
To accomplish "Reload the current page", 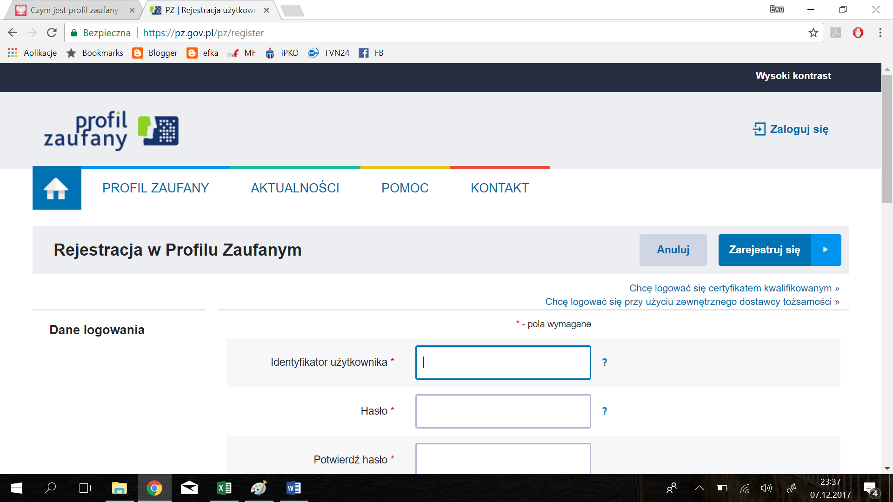I will (52, 33).
